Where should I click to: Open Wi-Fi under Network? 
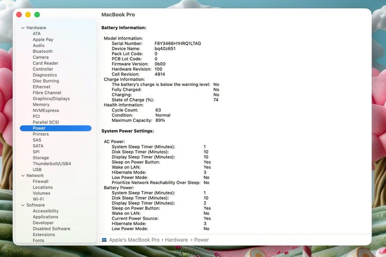38,199
